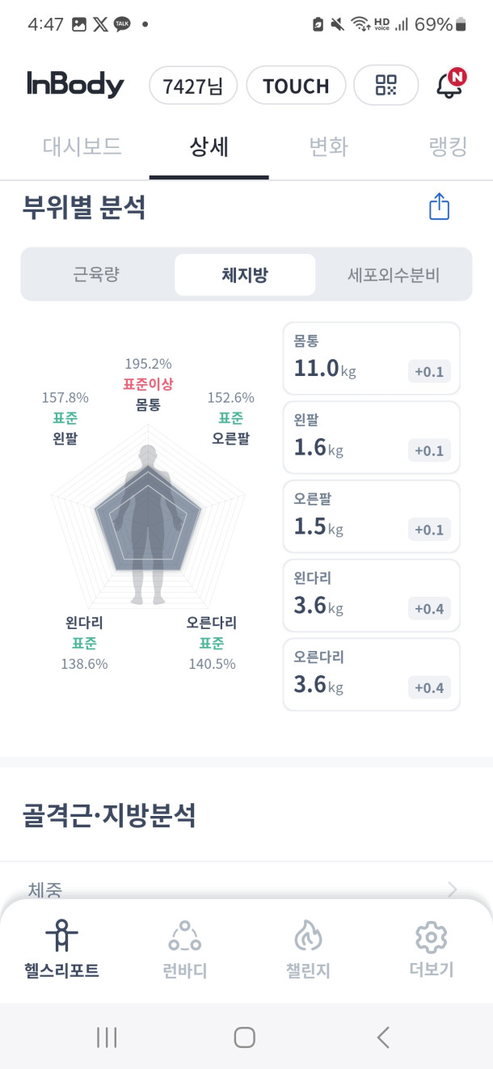Image resolution: width=493 pixels, height=1069 pixels.
Task: Tap the 7427님 profile button
Action: point(192,86)
